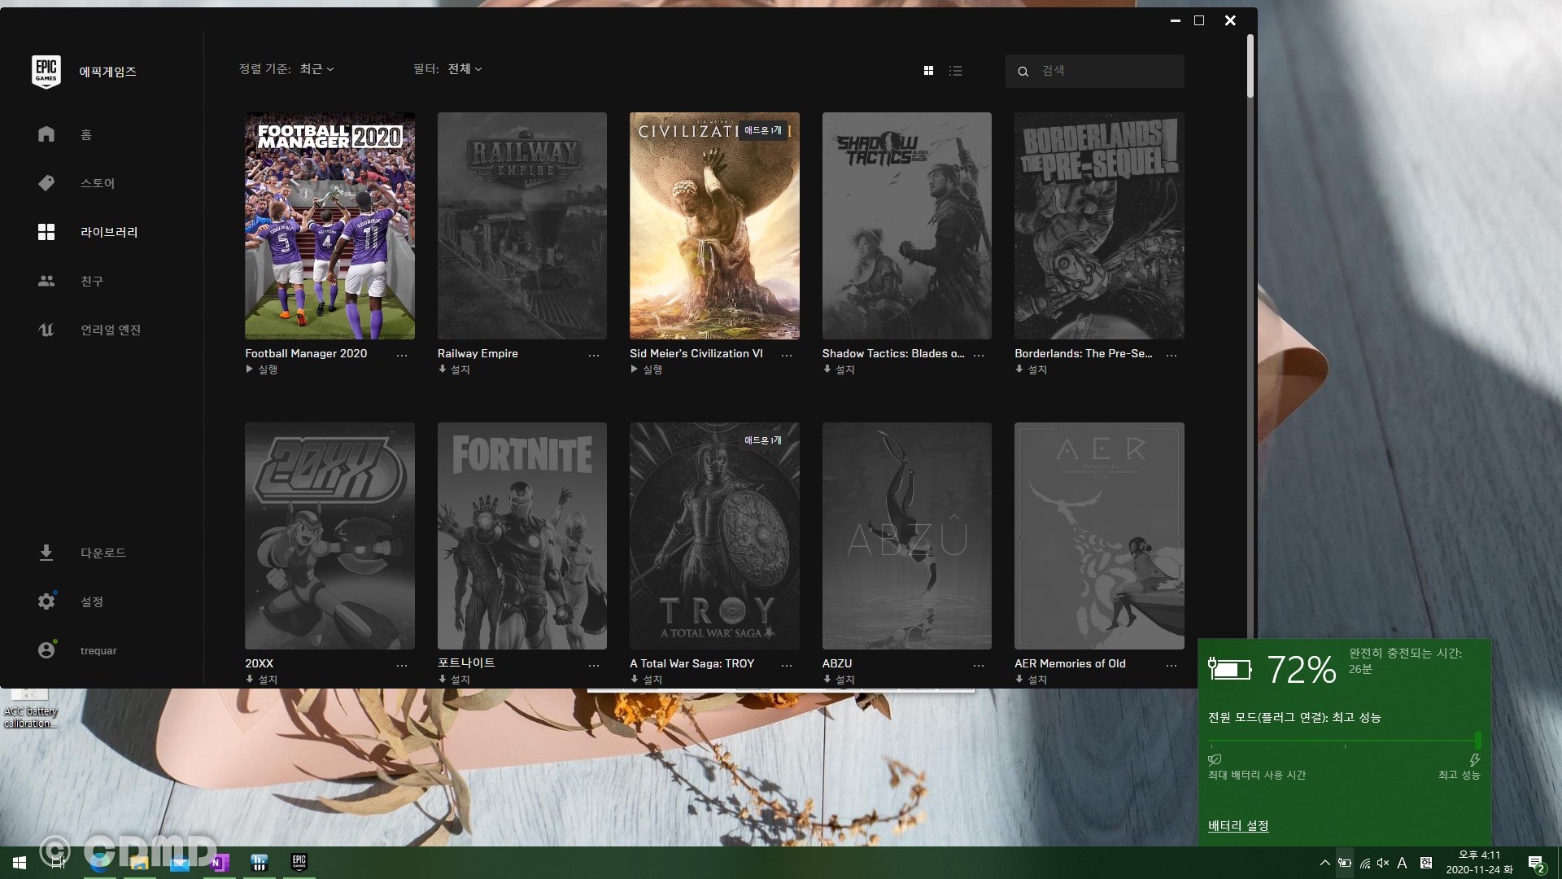This screenshot has width=1562, height=879.
Task: Open Microsoft Edge on taskbar
Action: (x=100, y=863)
